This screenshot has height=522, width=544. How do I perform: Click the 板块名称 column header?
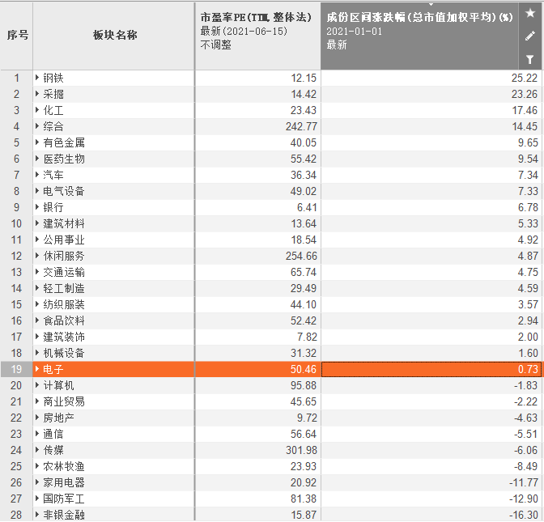[x=114, y=36]
